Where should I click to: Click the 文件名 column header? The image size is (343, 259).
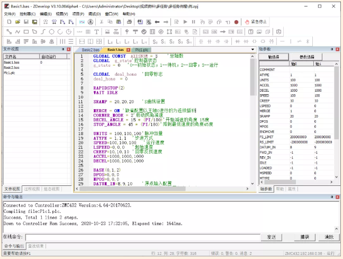point(21,57)
